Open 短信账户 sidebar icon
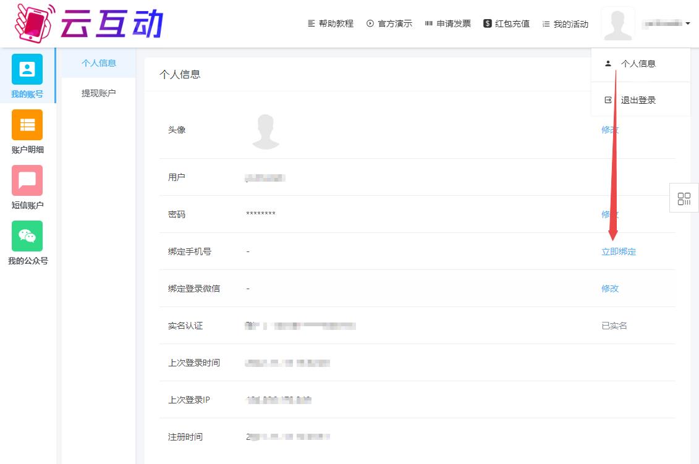The image size is (699, 464). tap(27, 180)
